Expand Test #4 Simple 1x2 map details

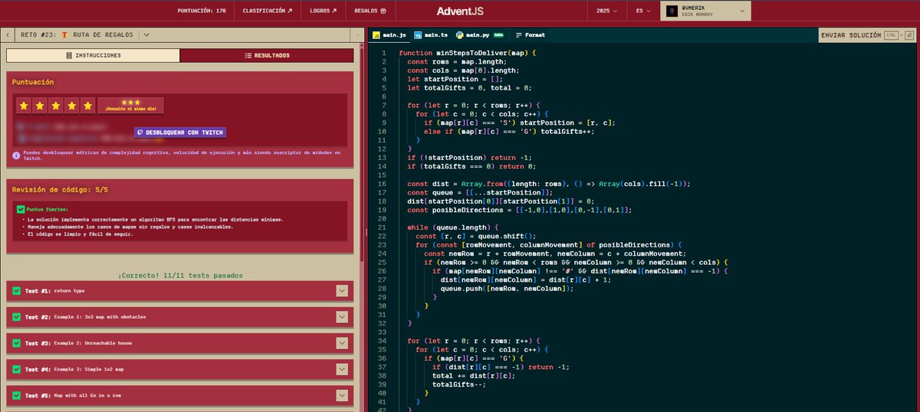coord(342,370)
